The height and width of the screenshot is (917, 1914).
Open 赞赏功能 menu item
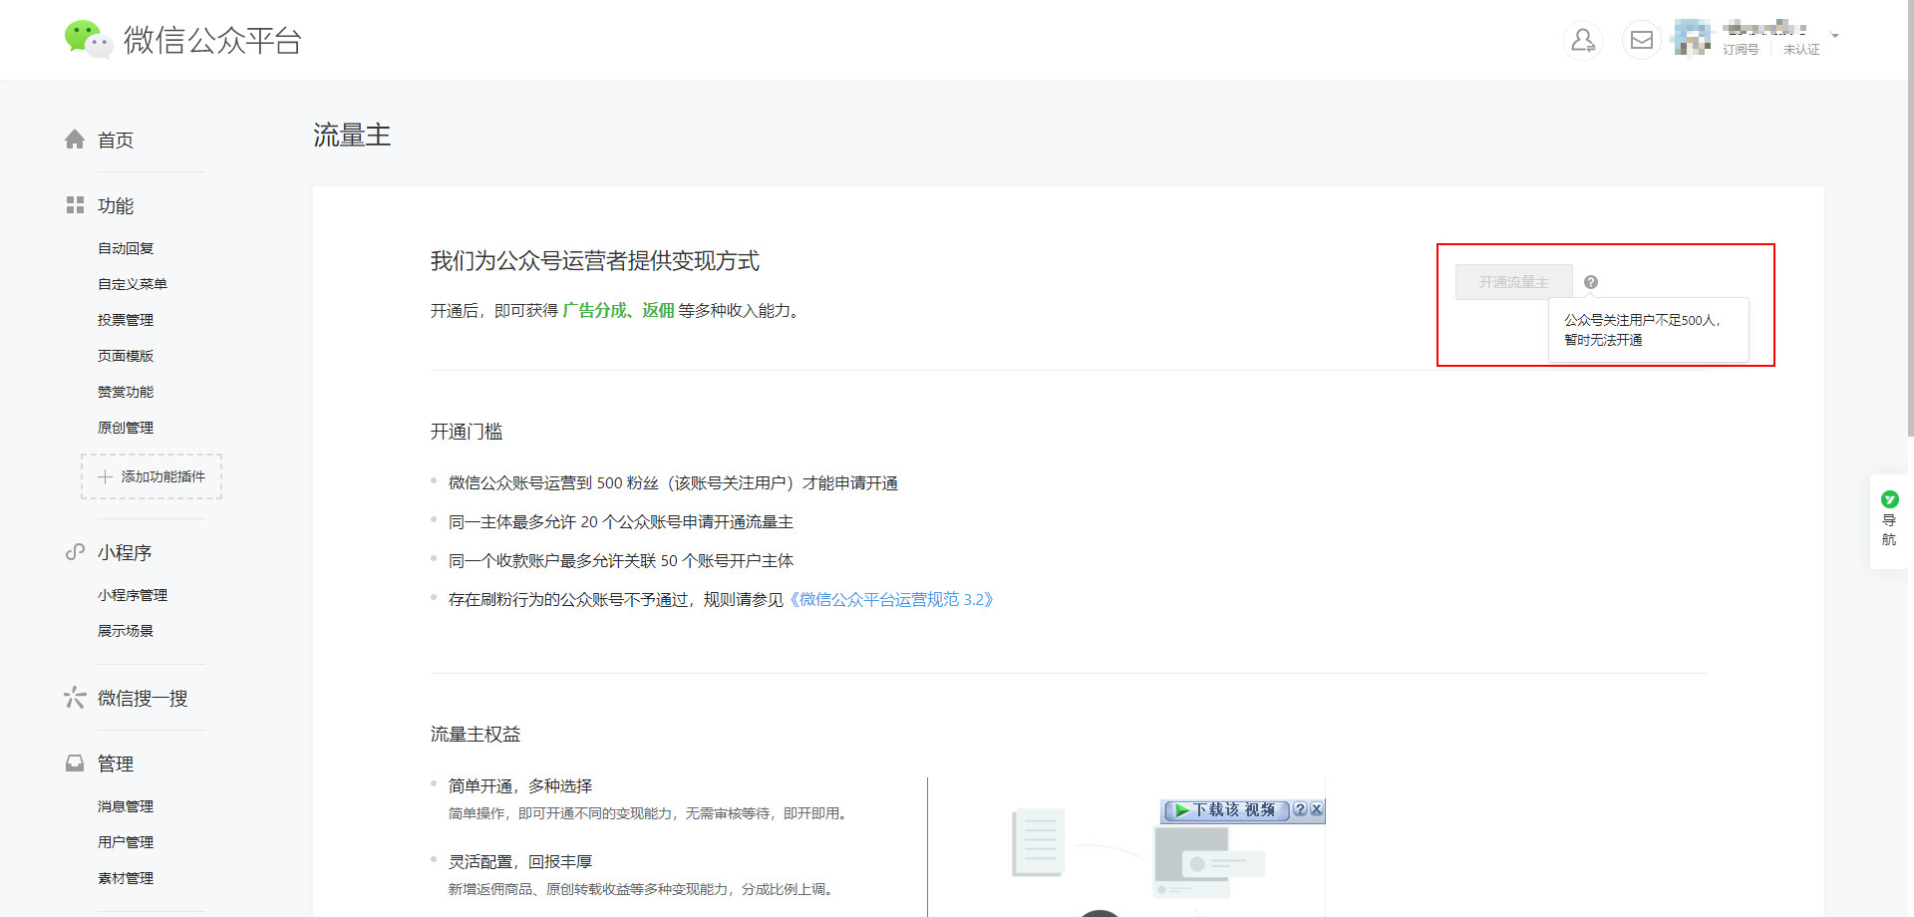click(x=126, y=392)
